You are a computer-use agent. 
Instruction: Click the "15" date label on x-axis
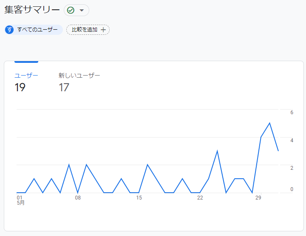coord(139,198)
